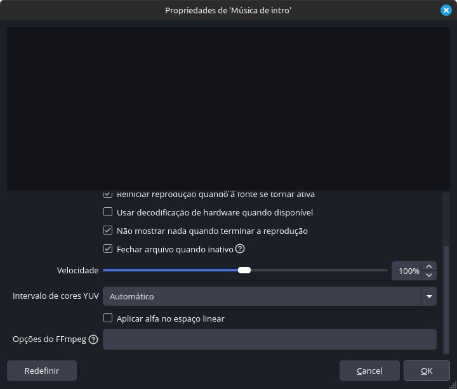Click the window resize grip corner
Viewport: 457px width, 389px height.
point(453,385)
